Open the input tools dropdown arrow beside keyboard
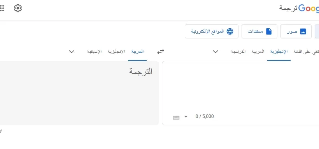 [186, 116]
